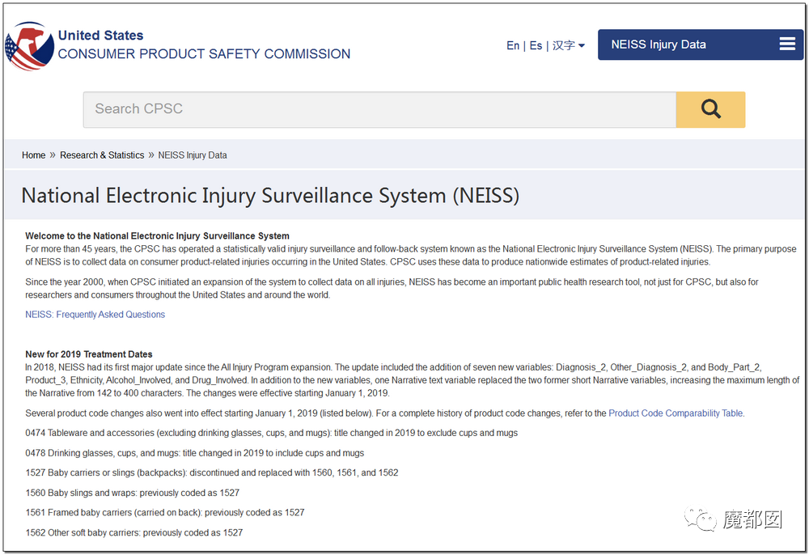Click the CPSC eagle logo

29,46
